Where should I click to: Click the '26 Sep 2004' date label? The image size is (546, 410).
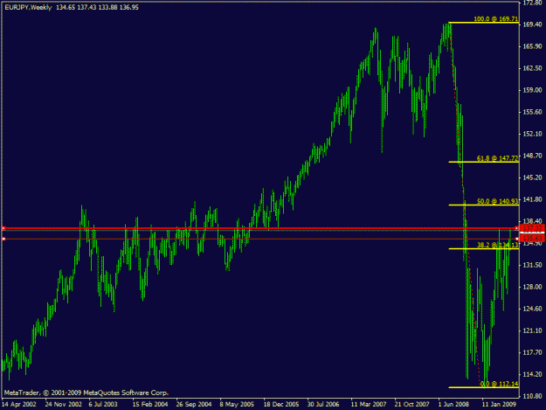point(194,405)
